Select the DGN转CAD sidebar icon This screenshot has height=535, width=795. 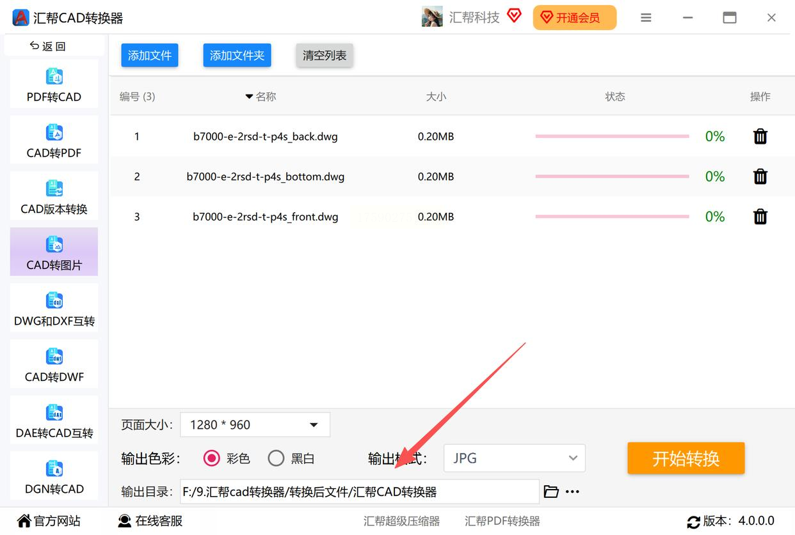coord(54,469)
